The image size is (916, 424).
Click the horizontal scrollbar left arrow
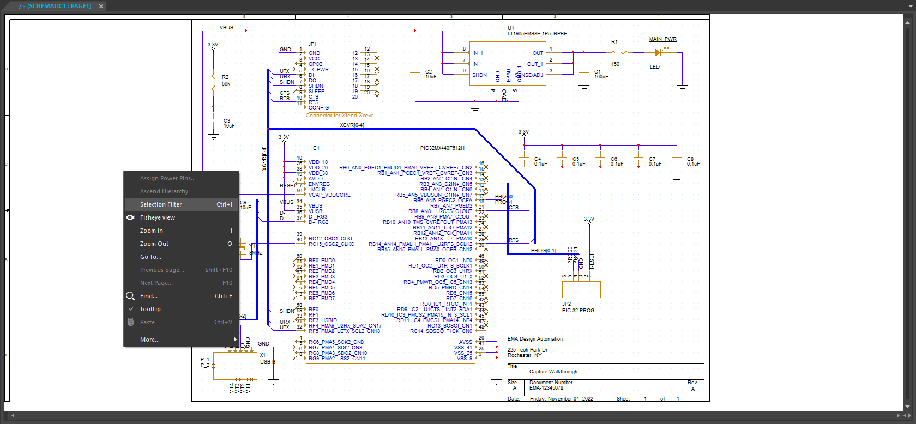(x=13, y=416)
